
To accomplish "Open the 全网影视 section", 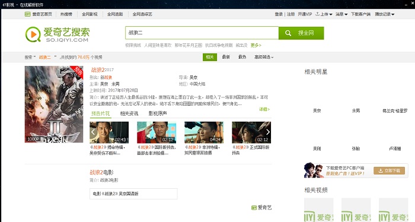I will pos(90,14).
